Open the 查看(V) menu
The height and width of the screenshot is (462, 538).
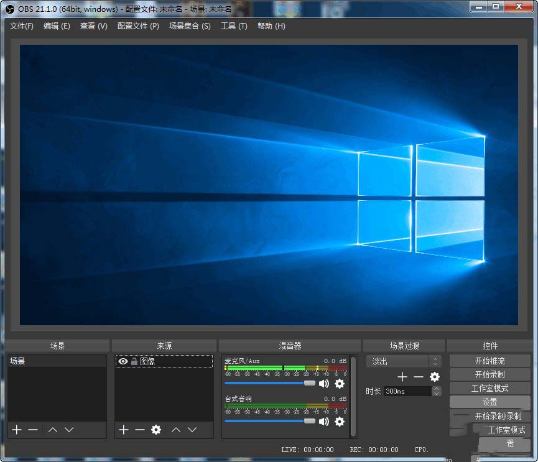click(94, 26)
